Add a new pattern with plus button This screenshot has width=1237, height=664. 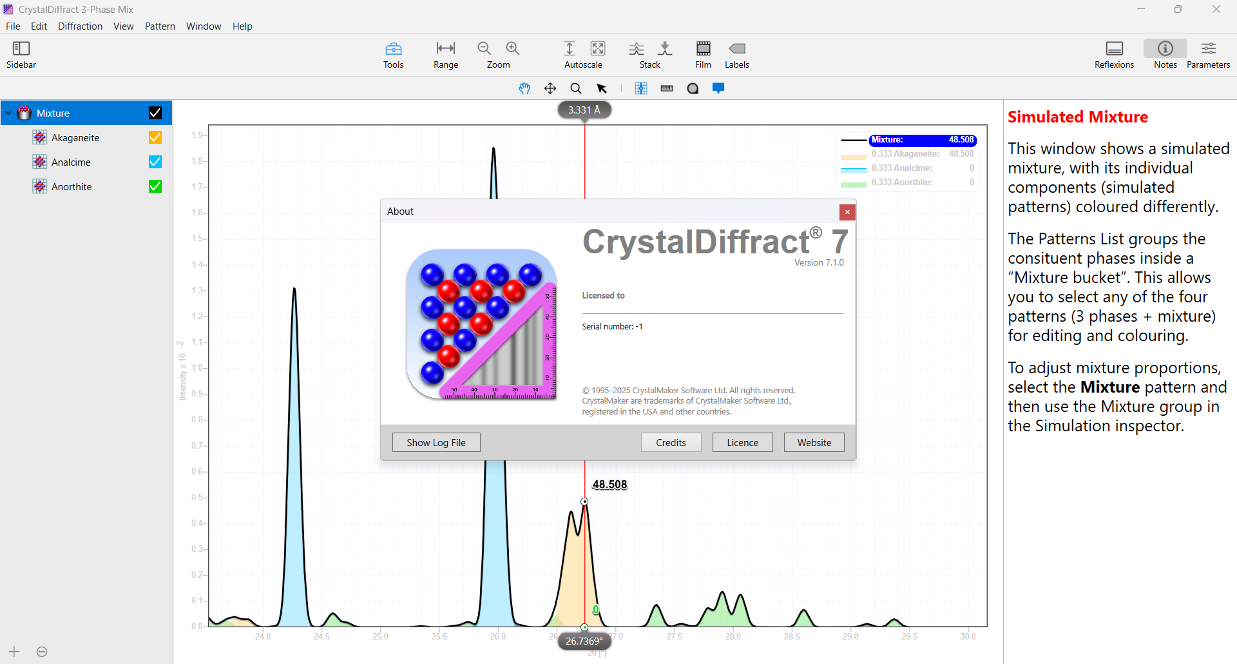[14, 652]
